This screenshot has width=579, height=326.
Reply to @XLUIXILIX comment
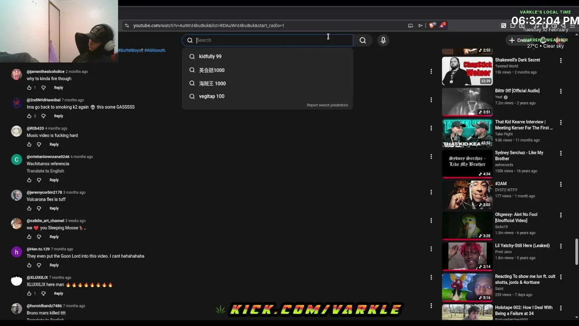pos(58,294)
